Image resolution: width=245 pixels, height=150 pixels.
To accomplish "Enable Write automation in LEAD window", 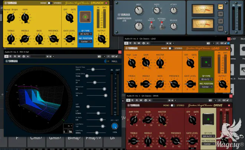I will [x=139, y=43].
